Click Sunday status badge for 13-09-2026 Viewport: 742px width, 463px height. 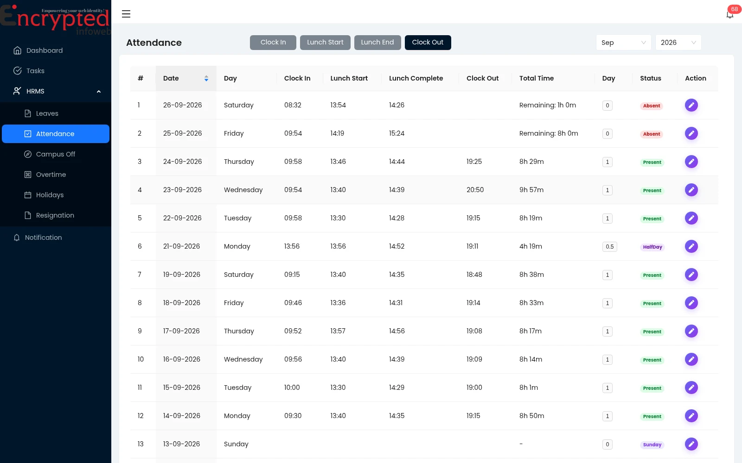click(x=652, y=444)
